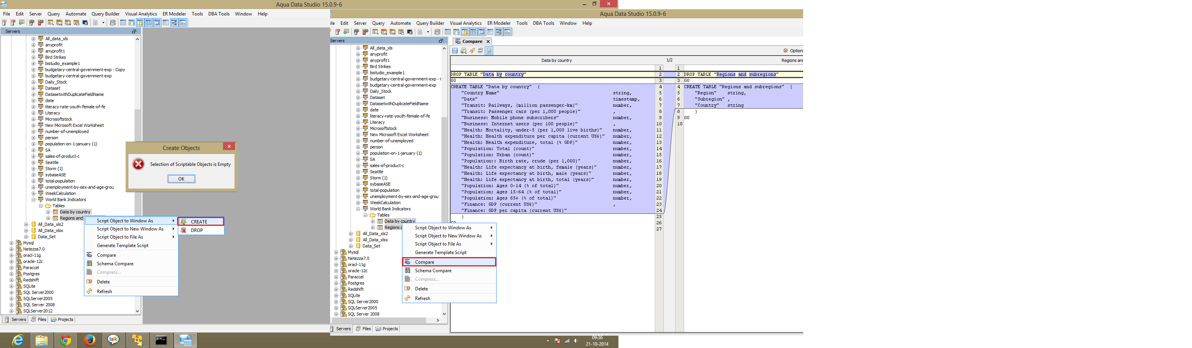Viewport: 1192px width, 348px height.
Task: Close the Compare tab
Action: [x=488, y=42]
